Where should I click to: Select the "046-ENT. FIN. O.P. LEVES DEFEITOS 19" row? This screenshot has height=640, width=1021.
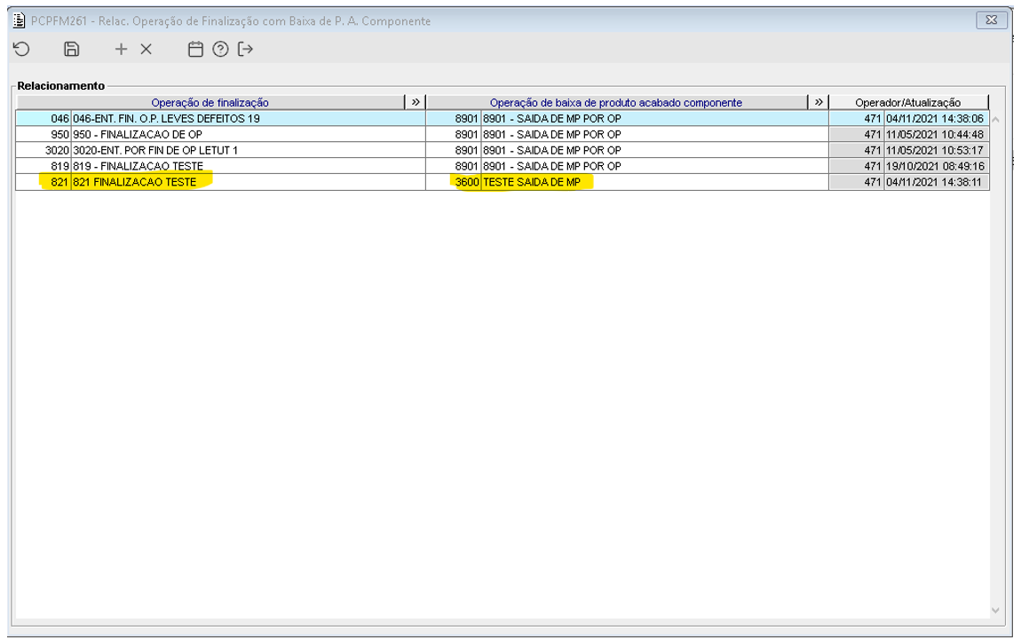tap(166, 118)
